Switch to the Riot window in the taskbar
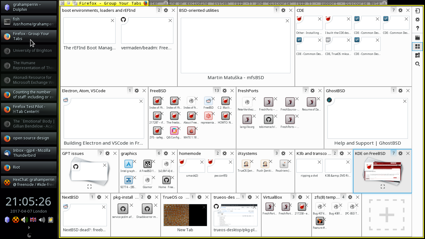The image size is (425, 239). tap(29, 167)
